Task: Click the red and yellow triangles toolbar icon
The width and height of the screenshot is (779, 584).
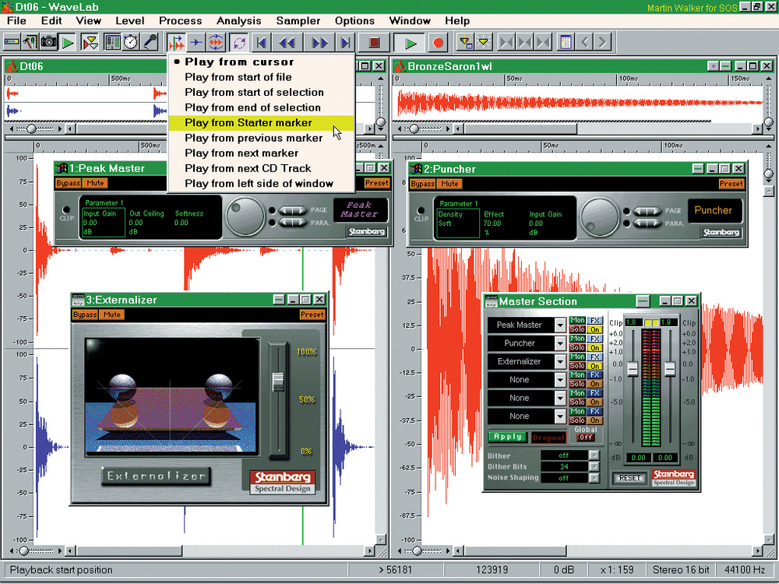Action: tap(90, 42)
